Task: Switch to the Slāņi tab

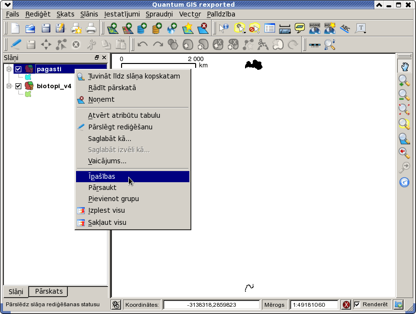Action: 16,292
